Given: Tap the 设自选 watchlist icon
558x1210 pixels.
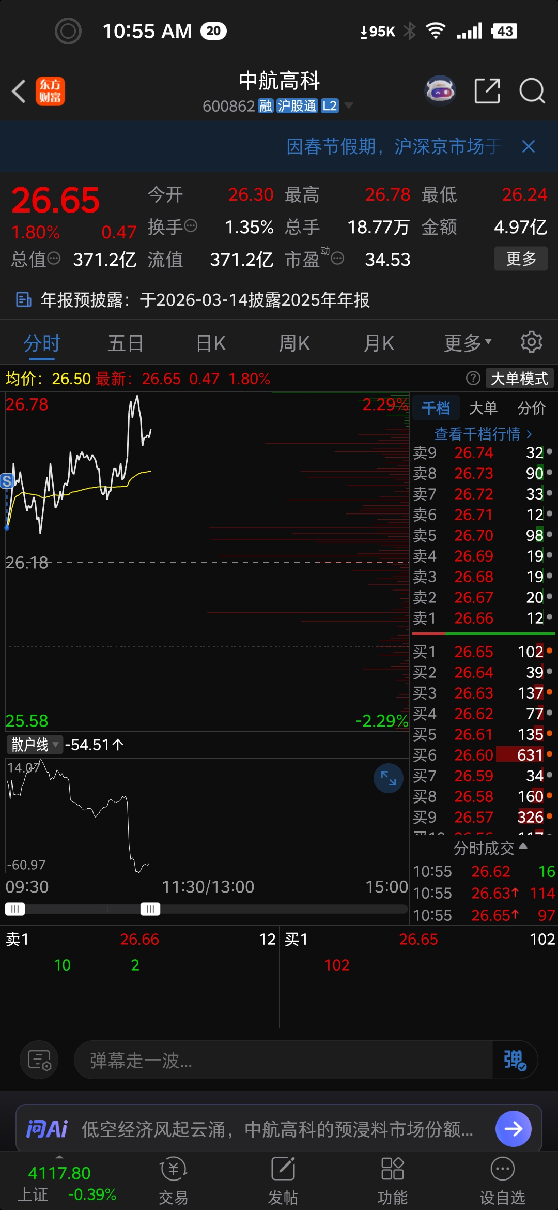Looking at the screenshot, I should pos(502,1181).
